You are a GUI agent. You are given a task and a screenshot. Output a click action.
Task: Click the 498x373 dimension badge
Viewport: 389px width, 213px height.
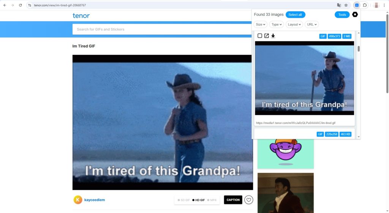click(x=334, y=36)
